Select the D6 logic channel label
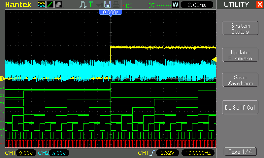 (x=2, y=95)
